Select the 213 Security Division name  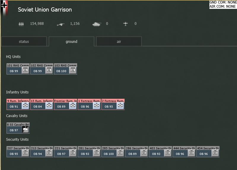42,148
